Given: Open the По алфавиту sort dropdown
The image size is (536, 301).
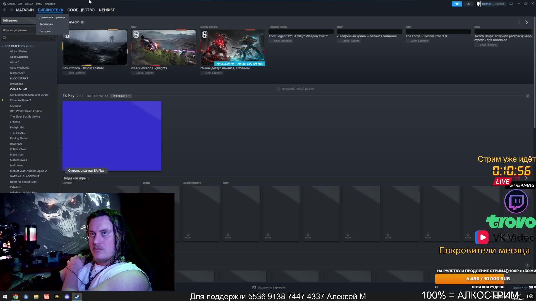Looking at the screenshot, I should (121, 96).
